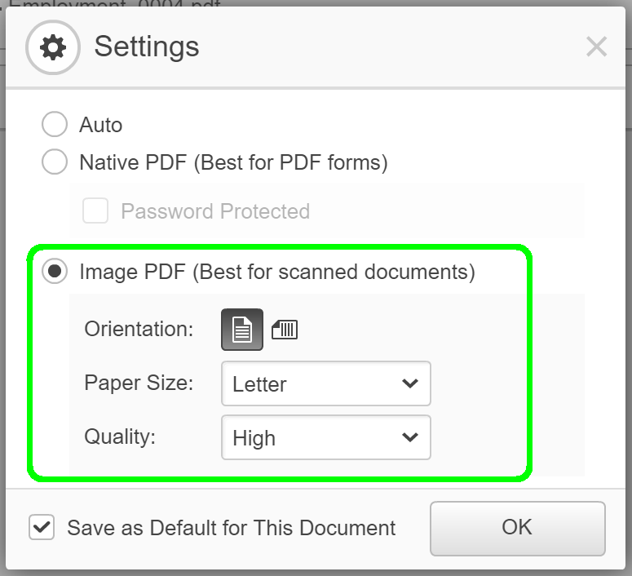The height and width of the screenshot is (576, 632).
Task: Select portrait orientation icon
Action: coord(242,330)
